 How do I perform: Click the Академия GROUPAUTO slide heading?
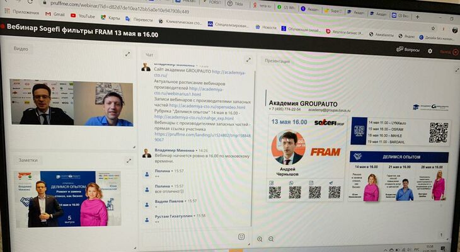(x=303, y=103)
